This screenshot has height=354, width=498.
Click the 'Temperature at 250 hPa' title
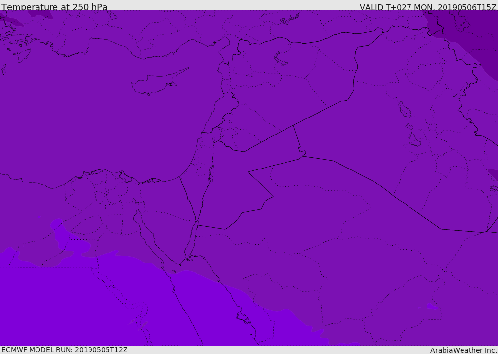(54, 7)
